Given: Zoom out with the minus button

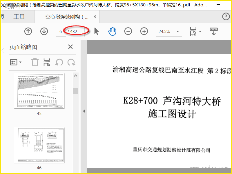Looking at the screenshot, I should click(x=128, y=31).
